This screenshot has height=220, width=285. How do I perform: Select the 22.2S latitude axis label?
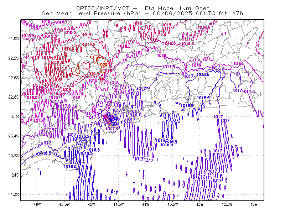tap(14, 58)
